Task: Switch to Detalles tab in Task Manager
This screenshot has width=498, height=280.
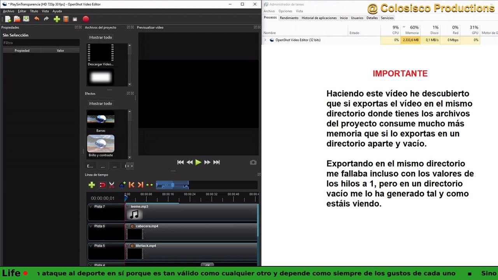Action: click(372, 18)
